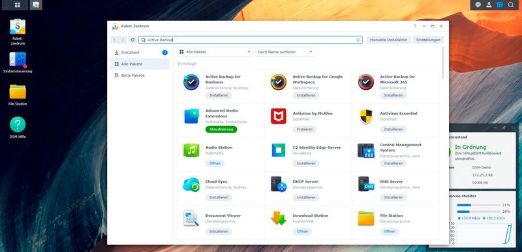The width and height of the screenshot is (522, 252).
Task: Switch to the Installiert section
Action: pos(140,53)
